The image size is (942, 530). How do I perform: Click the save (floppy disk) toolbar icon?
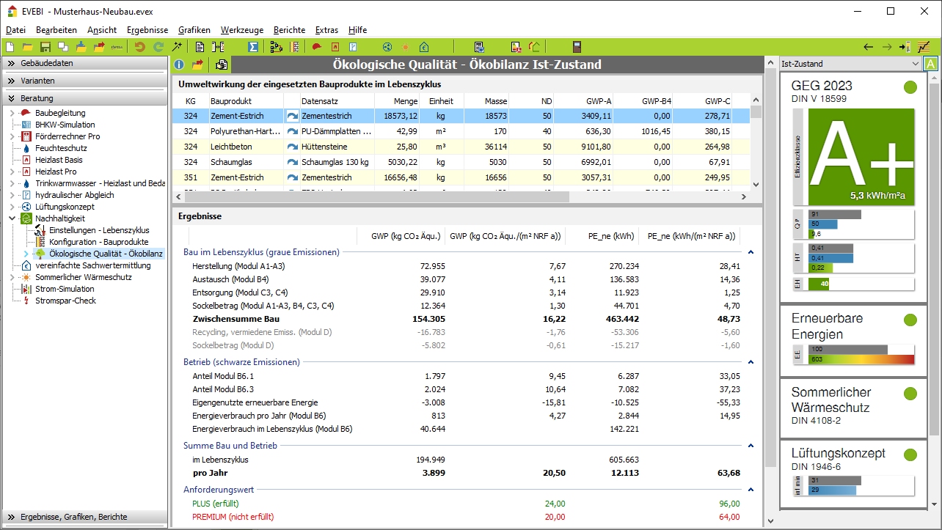click(45, 47)
